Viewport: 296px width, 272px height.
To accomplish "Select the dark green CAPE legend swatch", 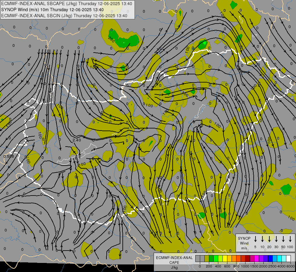I will (211, 258).
